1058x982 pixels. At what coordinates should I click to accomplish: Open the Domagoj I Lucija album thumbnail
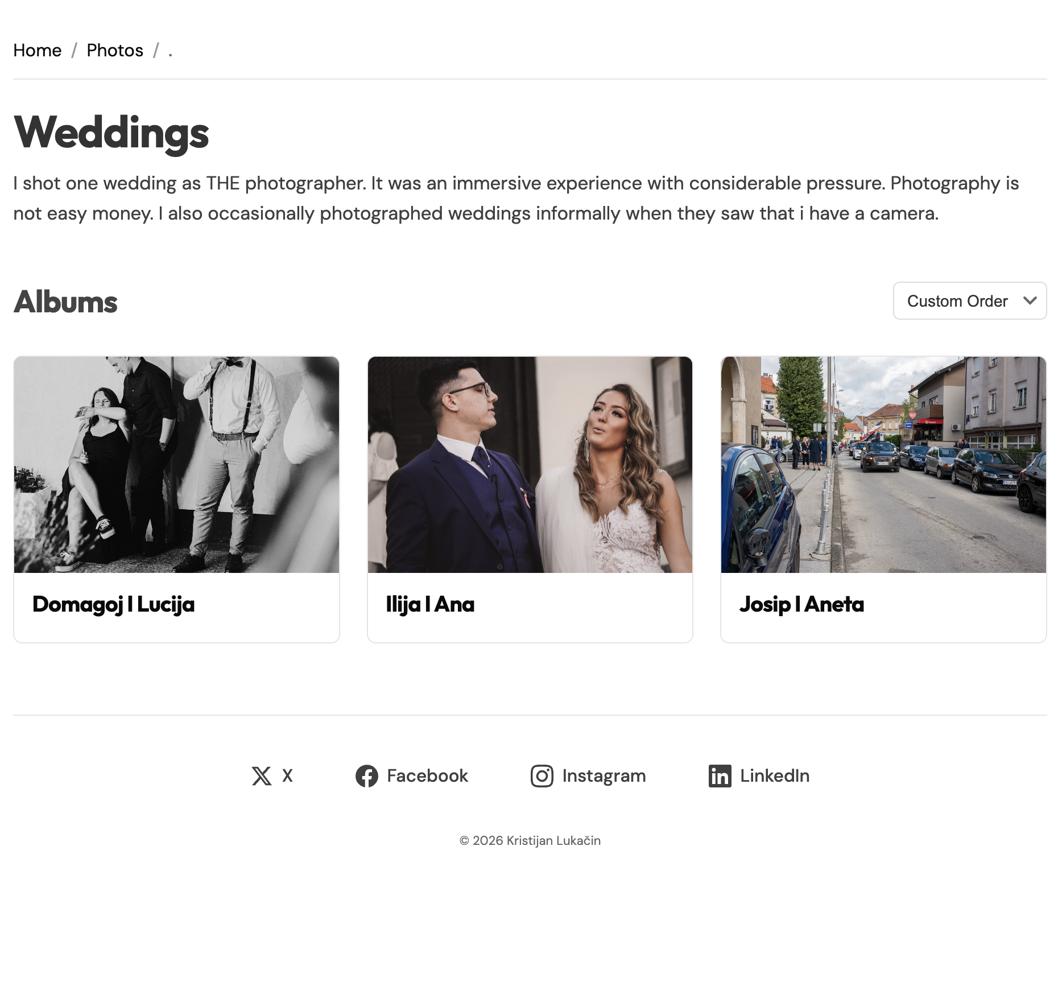tap(176, 464)
